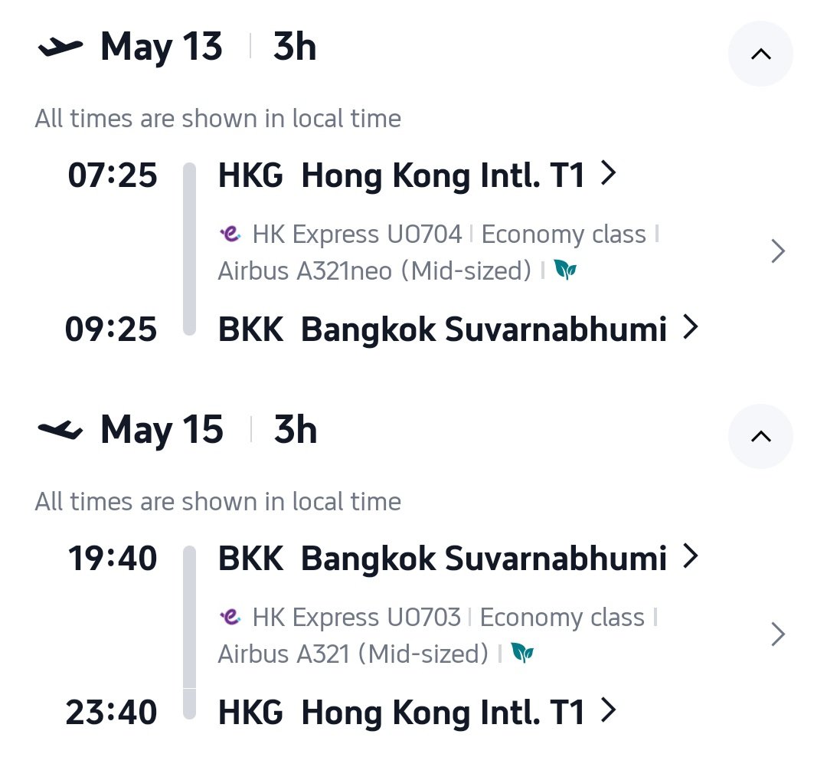The image size is (827, 767).
Task: Click the May 13 departing plane icon
Action: 60,48
